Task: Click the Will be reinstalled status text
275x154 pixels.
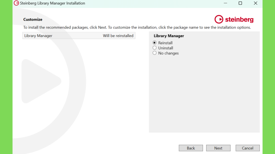Action: coord(118,36)
